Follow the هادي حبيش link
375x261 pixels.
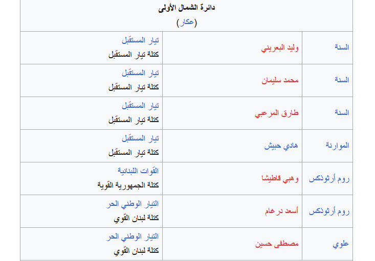pos(281,146)
